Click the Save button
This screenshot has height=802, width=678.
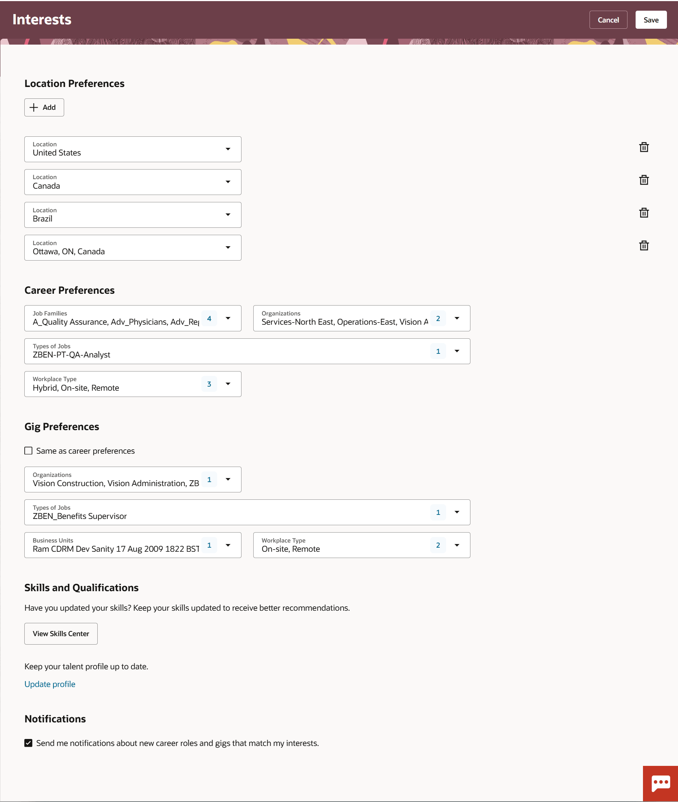coord(651,20)
